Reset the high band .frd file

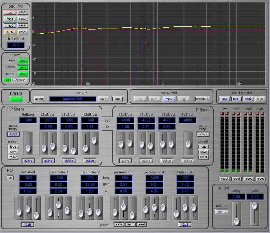23,32
